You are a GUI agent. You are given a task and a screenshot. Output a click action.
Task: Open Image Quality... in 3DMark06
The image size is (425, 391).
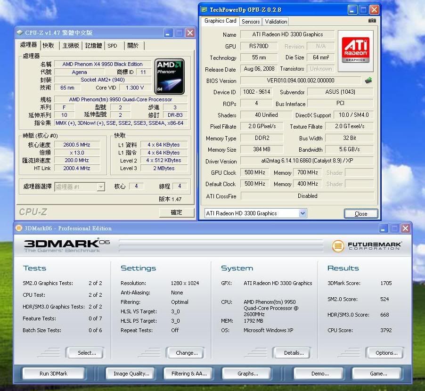click(x=130, y=374)
